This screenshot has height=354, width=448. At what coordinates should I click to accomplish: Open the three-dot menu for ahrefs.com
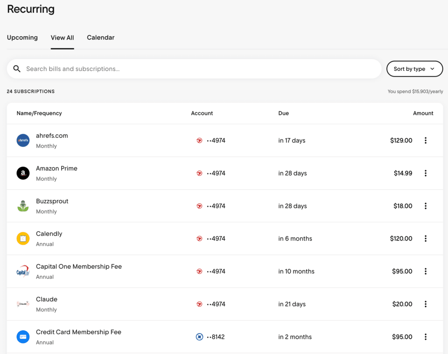[425, 140]
